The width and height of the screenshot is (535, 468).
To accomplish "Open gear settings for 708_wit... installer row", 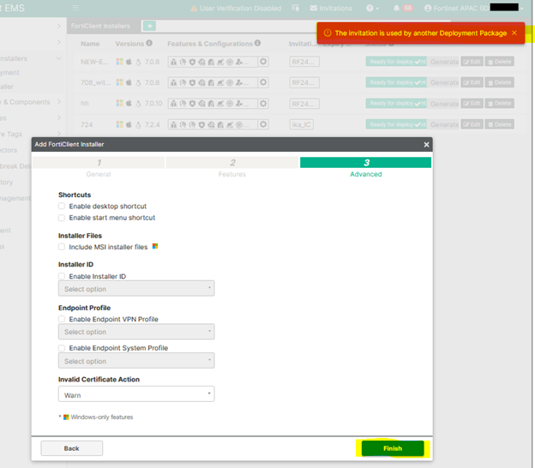I will 263,82.
